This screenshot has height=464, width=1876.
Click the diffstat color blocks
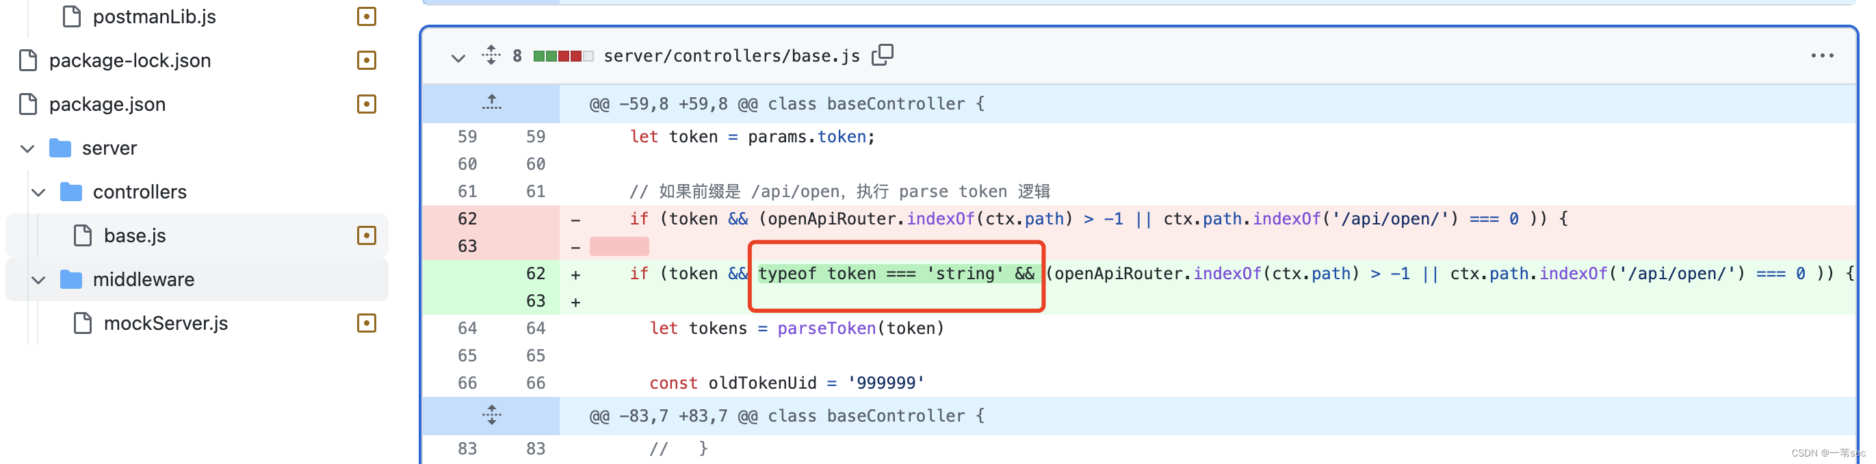click(x=563, y=56)
